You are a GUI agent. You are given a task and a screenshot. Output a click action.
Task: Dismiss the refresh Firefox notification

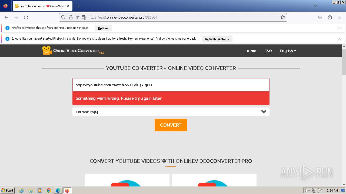point(340,39)
